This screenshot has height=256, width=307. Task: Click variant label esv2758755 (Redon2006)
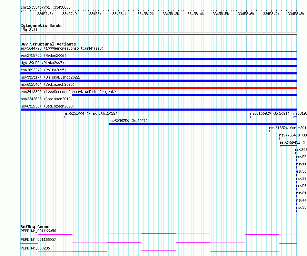[x=43, y=55]
